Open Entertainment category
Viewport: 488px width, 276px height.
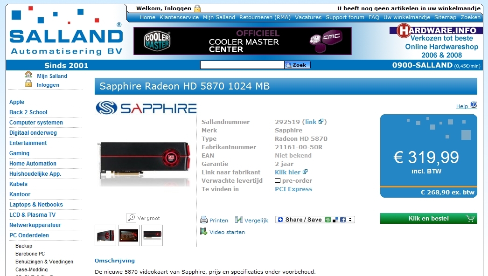tap(28, 143)
